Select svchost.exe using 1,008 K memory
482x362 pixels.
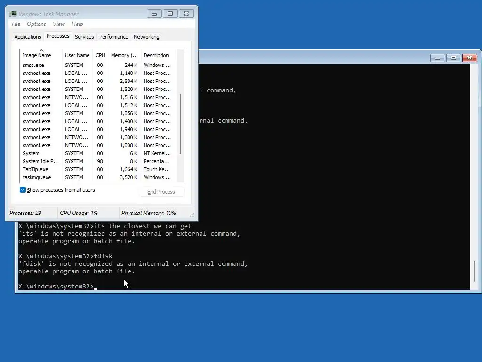97,145
